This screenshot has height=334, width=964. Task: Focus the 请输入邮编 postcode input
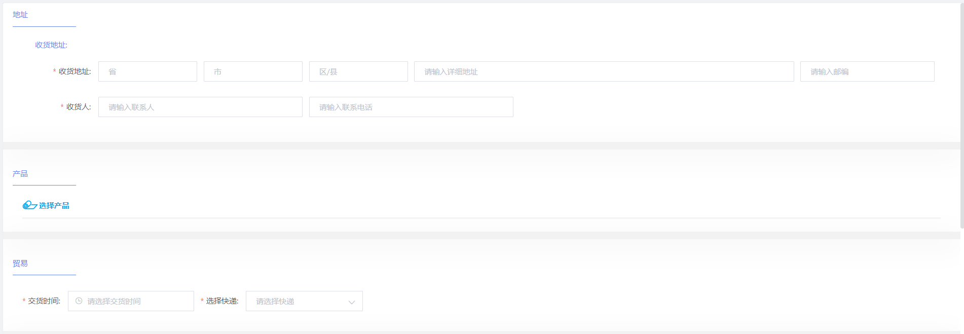tap(867, 71)
